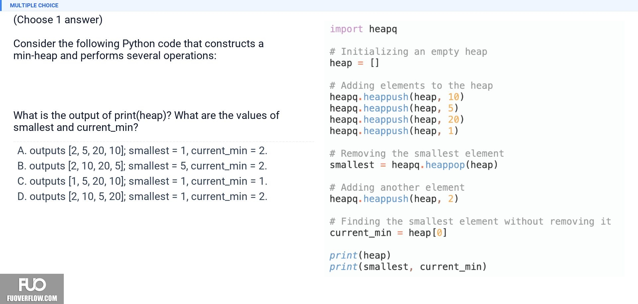The image size is (638, 304).
Task: Select answer D with outputs [2, 10, 5, 20]
Action: tap(142, 196)
